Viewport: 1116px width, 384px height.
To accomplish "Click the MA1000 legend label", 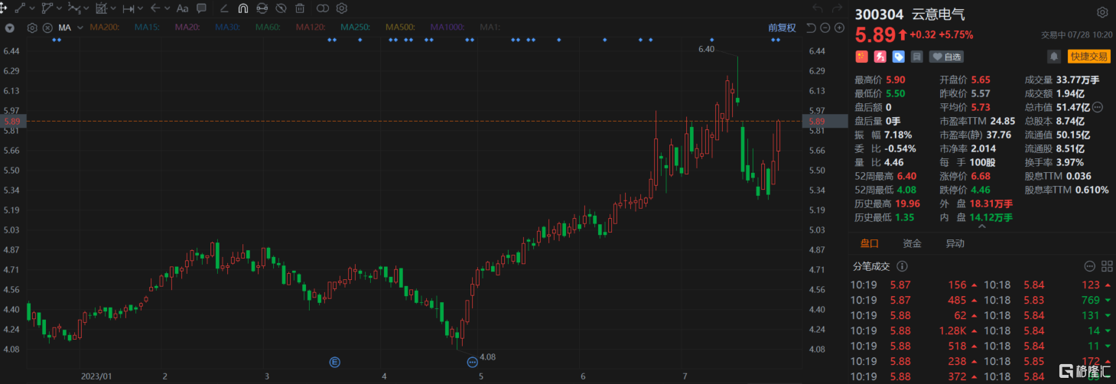I will (447, 28).
